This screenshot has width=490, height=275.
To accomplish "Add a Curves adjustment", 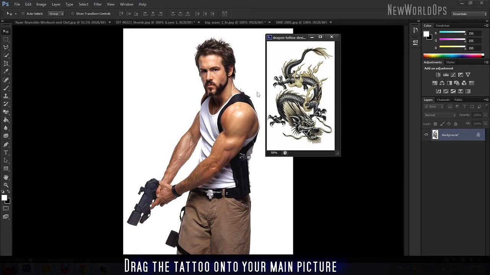I will point(453,75).
